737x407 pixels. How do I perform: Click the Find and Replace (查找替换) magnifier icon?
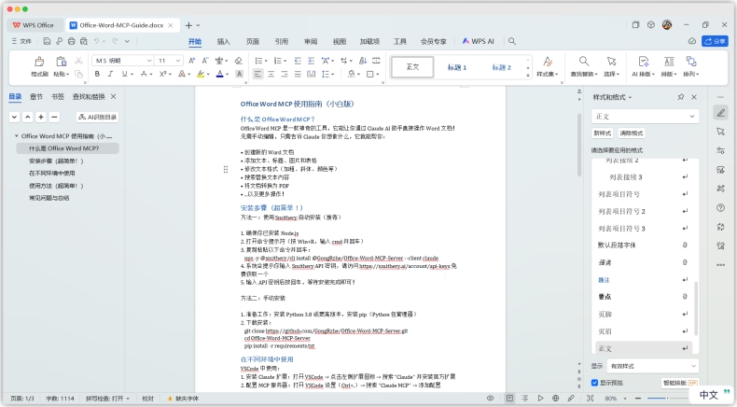point(584,62)
